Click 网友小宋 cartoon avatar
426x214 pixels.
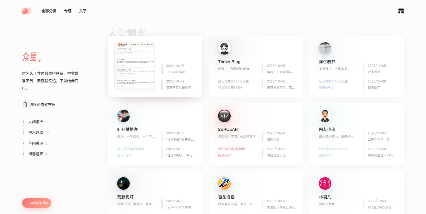(325, 116)
